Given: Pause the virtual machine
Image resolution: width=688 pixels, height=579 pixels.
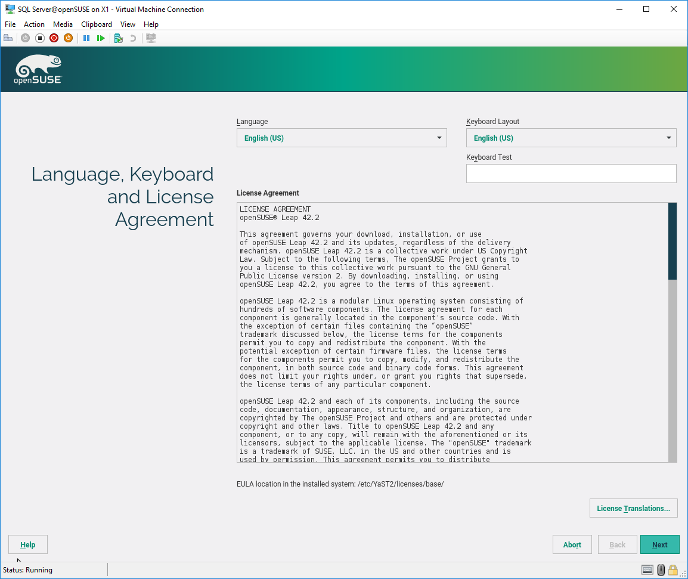Looking at the screenshot, I should 86,38.
